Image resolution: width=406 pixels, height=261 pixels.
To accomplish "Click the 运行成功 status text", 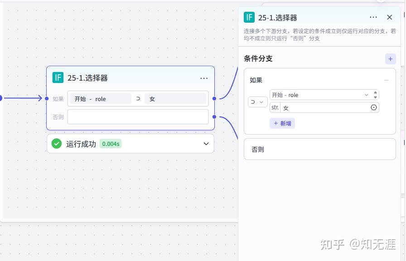I will (81, 144).
